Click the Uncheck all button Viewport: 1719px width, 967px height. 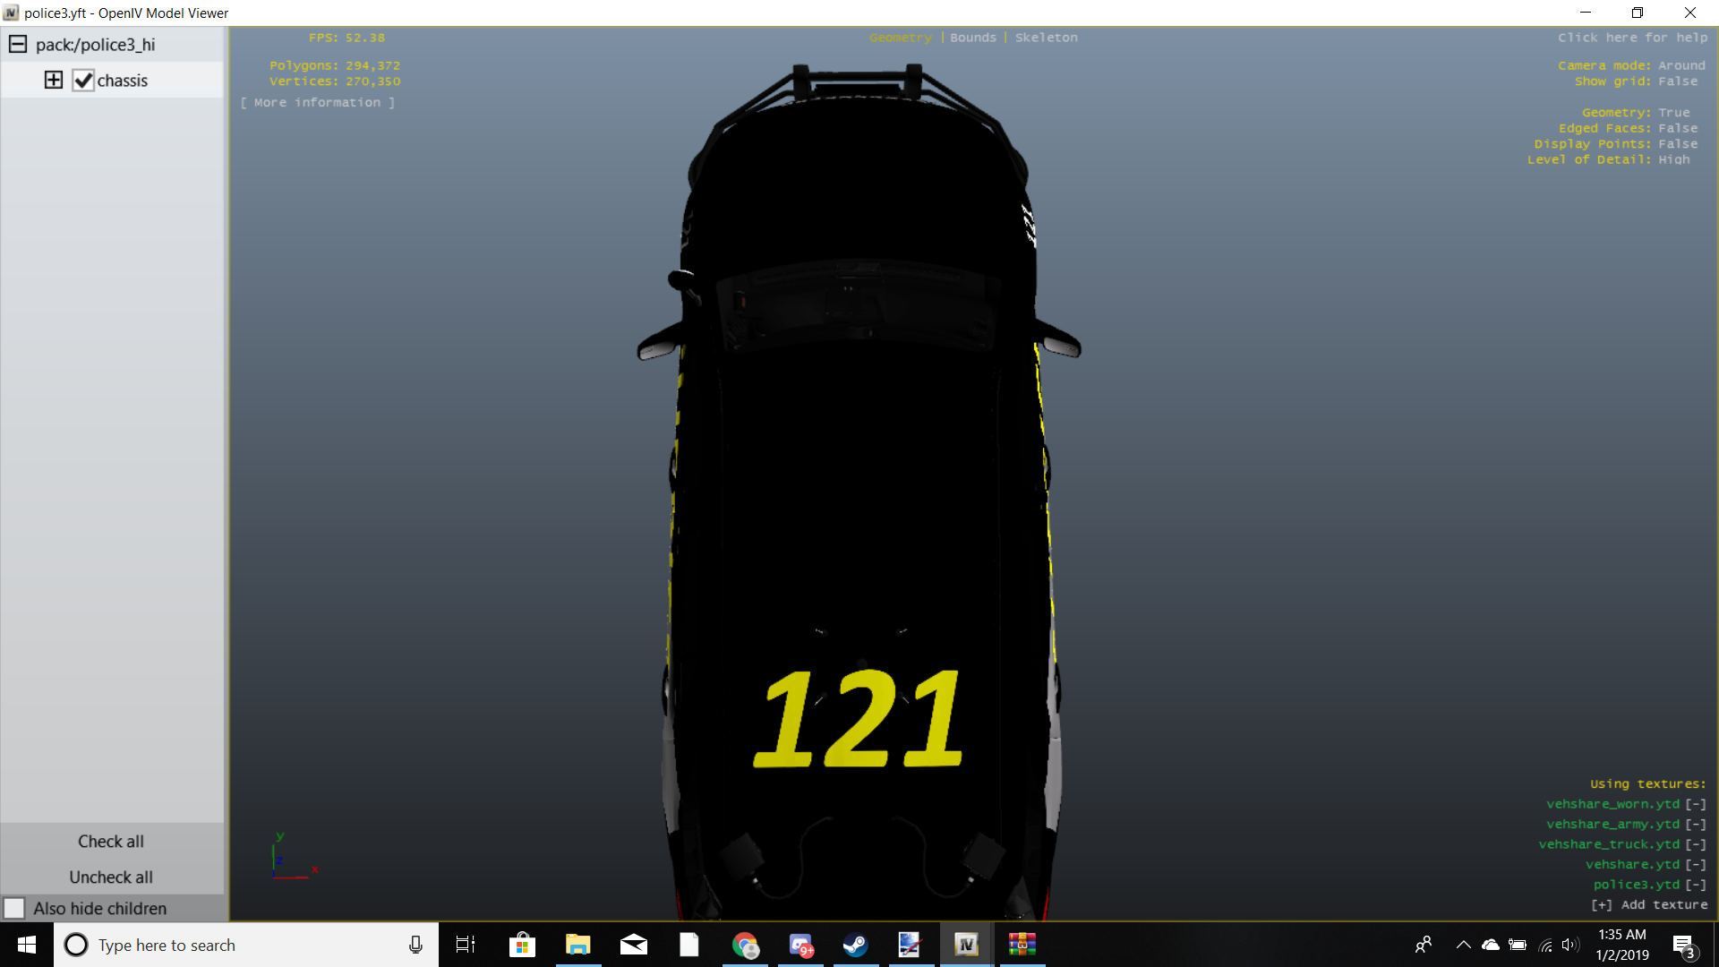[x=110, y=877]
